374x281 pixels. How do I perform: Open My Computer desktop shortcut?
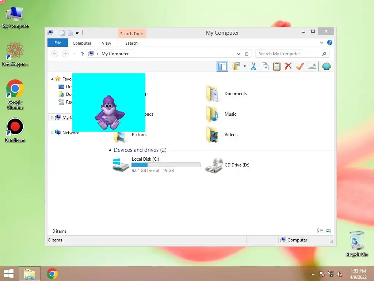tap(15, 18)
